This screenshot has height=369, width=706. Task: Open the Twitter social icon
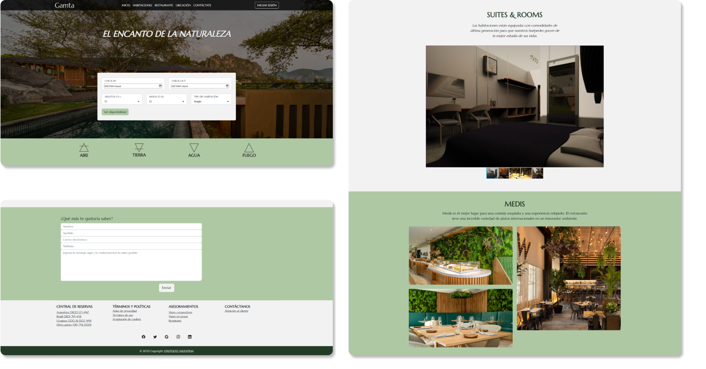click(155, 337)
